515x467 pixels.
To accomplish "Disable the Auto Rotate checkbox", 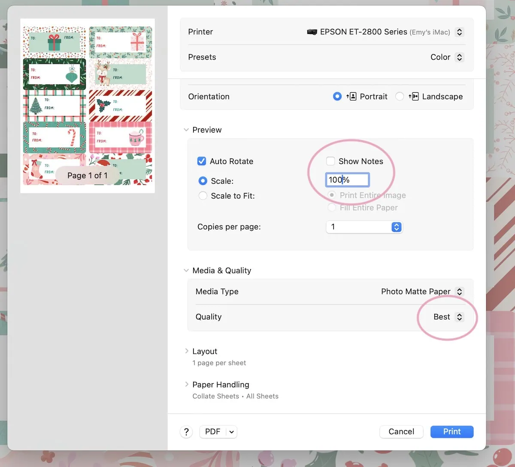I will click(202, 161).
